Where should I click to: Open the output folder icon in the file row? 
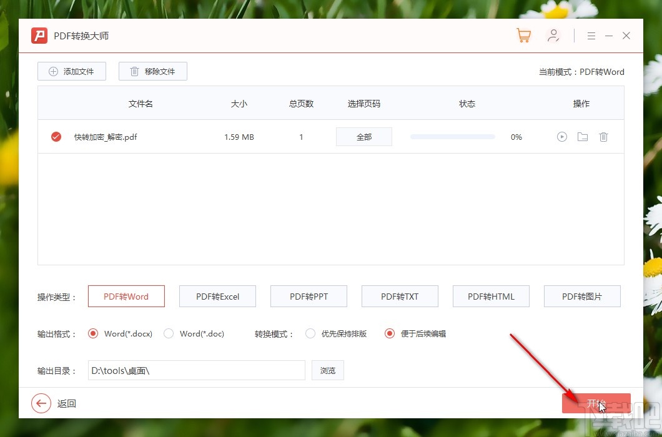point(583,137)
